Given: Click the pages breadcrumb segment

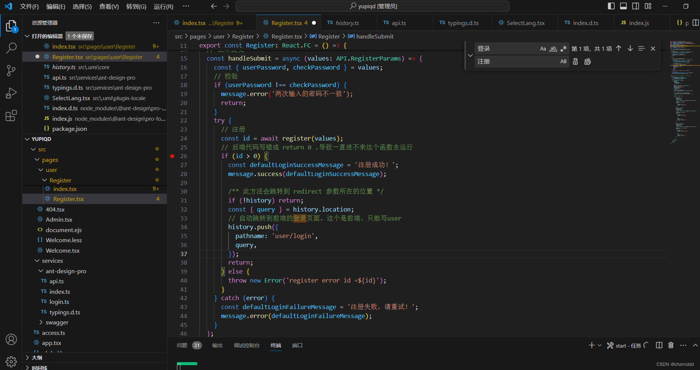Looking at the screenshot, I should tap(198, 36).
